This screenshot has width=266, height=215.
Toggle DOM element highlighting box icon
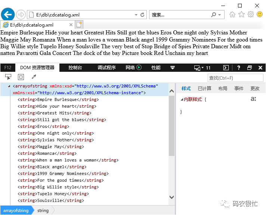coord(21,77)
